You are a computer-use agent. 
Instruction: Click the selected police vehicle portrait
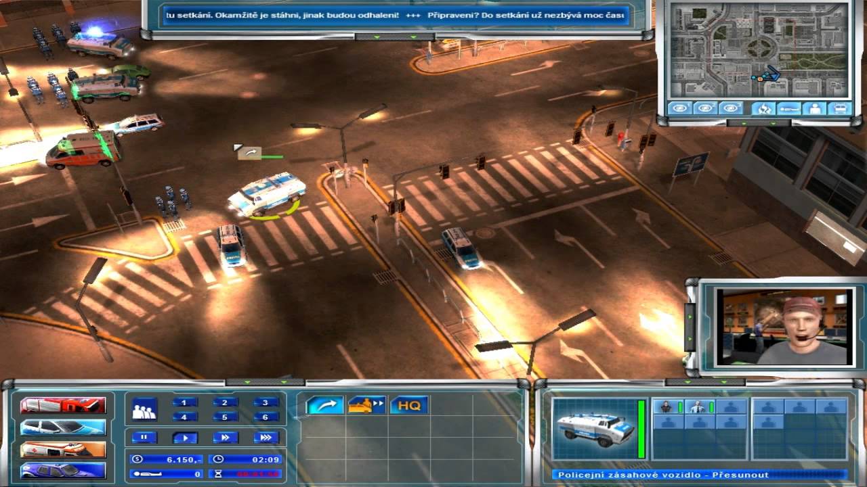594,429
